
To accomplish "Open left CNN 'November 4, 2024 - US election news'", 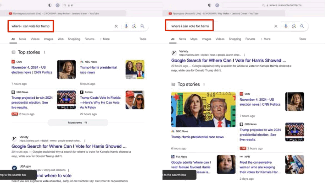I will (x=32, y=70).
